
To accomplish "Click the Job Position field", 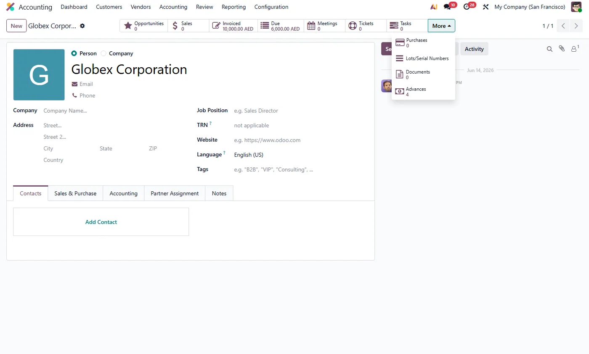I will [300, 111].
